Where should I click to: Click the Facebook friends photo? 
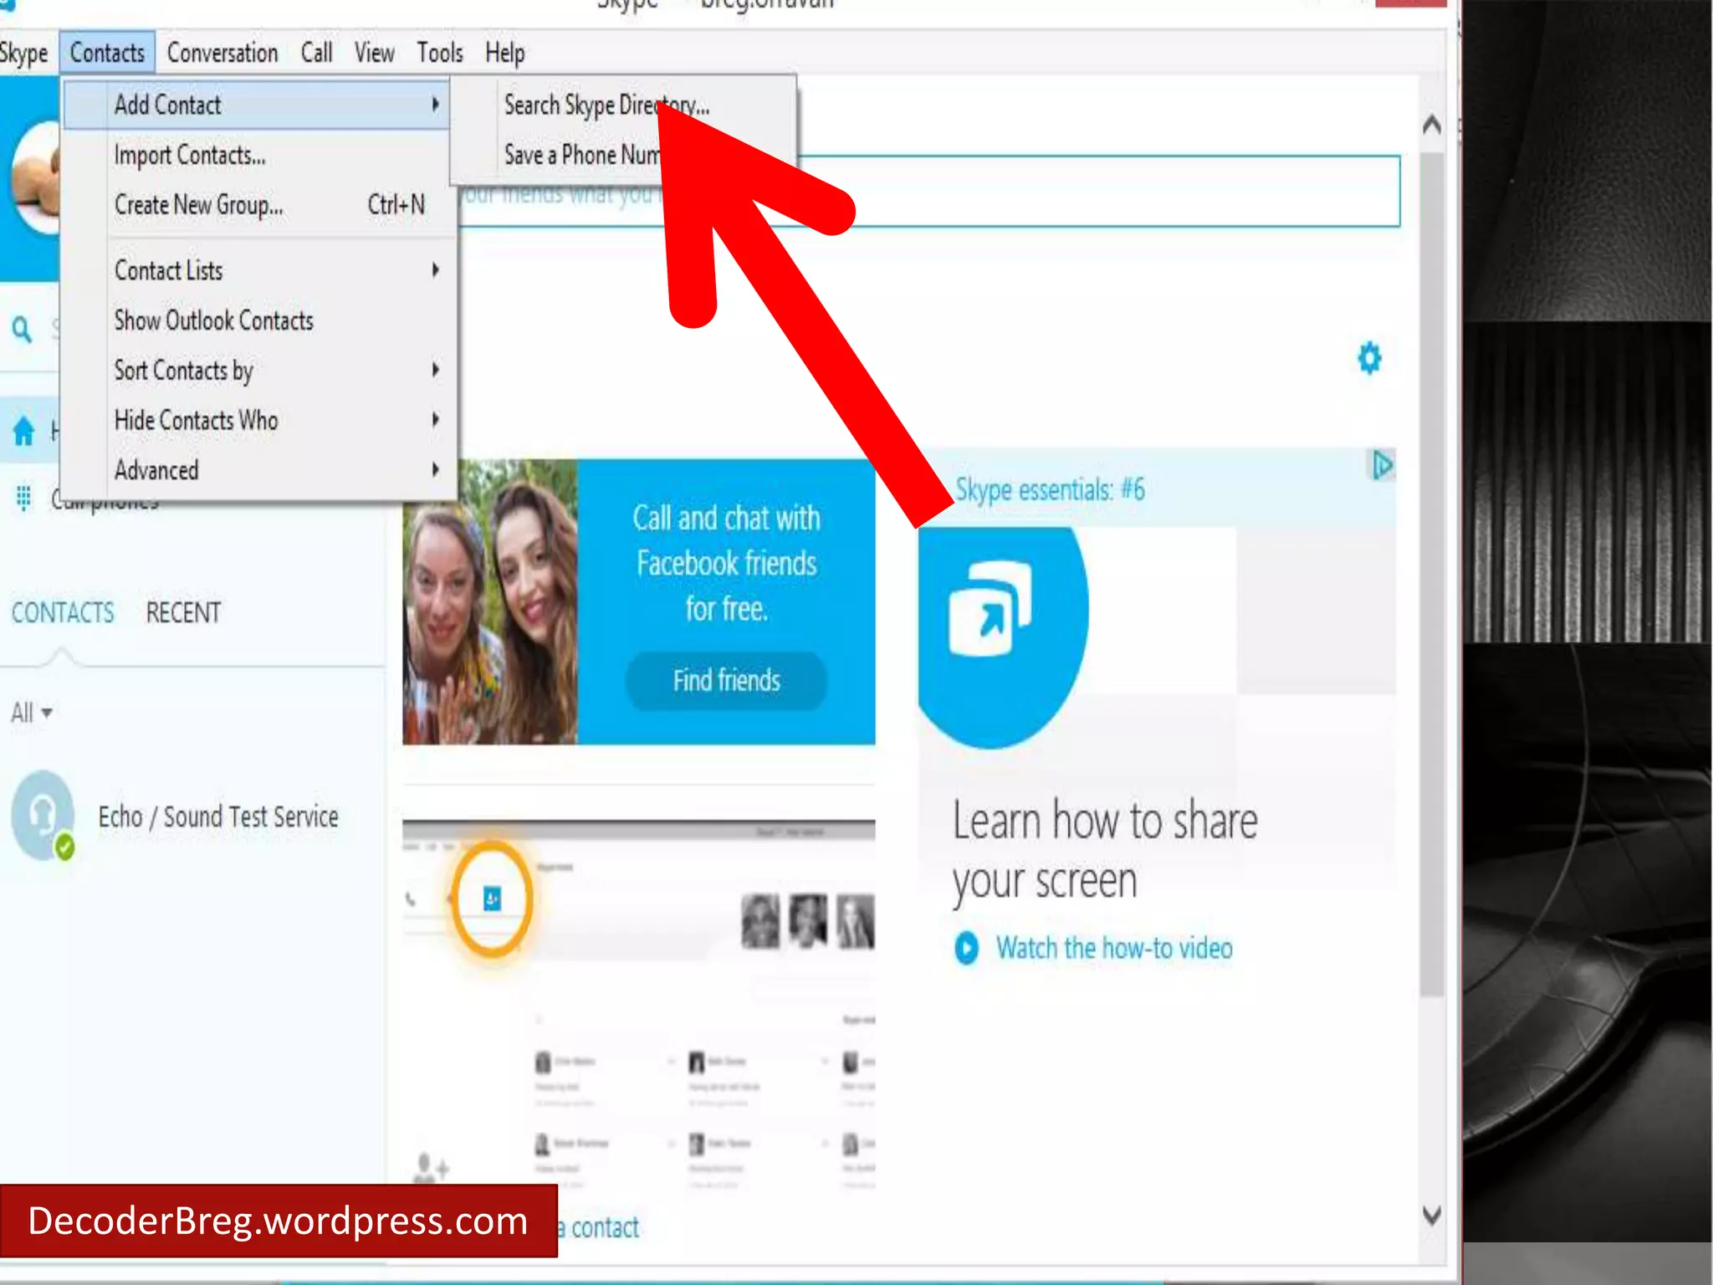point(490,602)
